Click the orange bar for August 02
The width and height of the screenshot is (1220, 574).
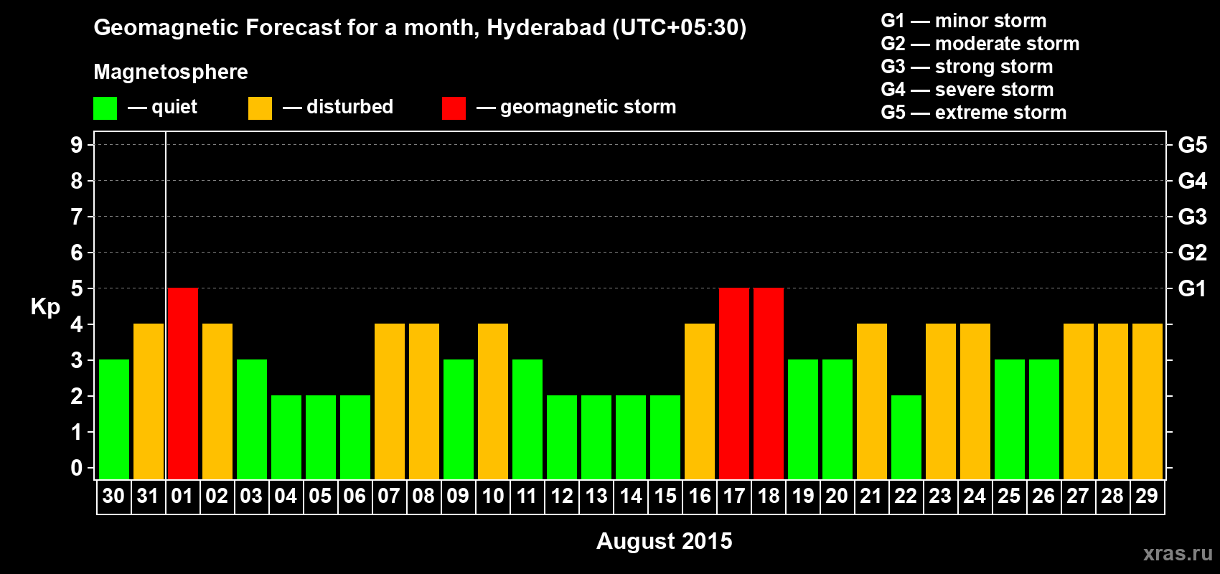(x=217, y=401)
